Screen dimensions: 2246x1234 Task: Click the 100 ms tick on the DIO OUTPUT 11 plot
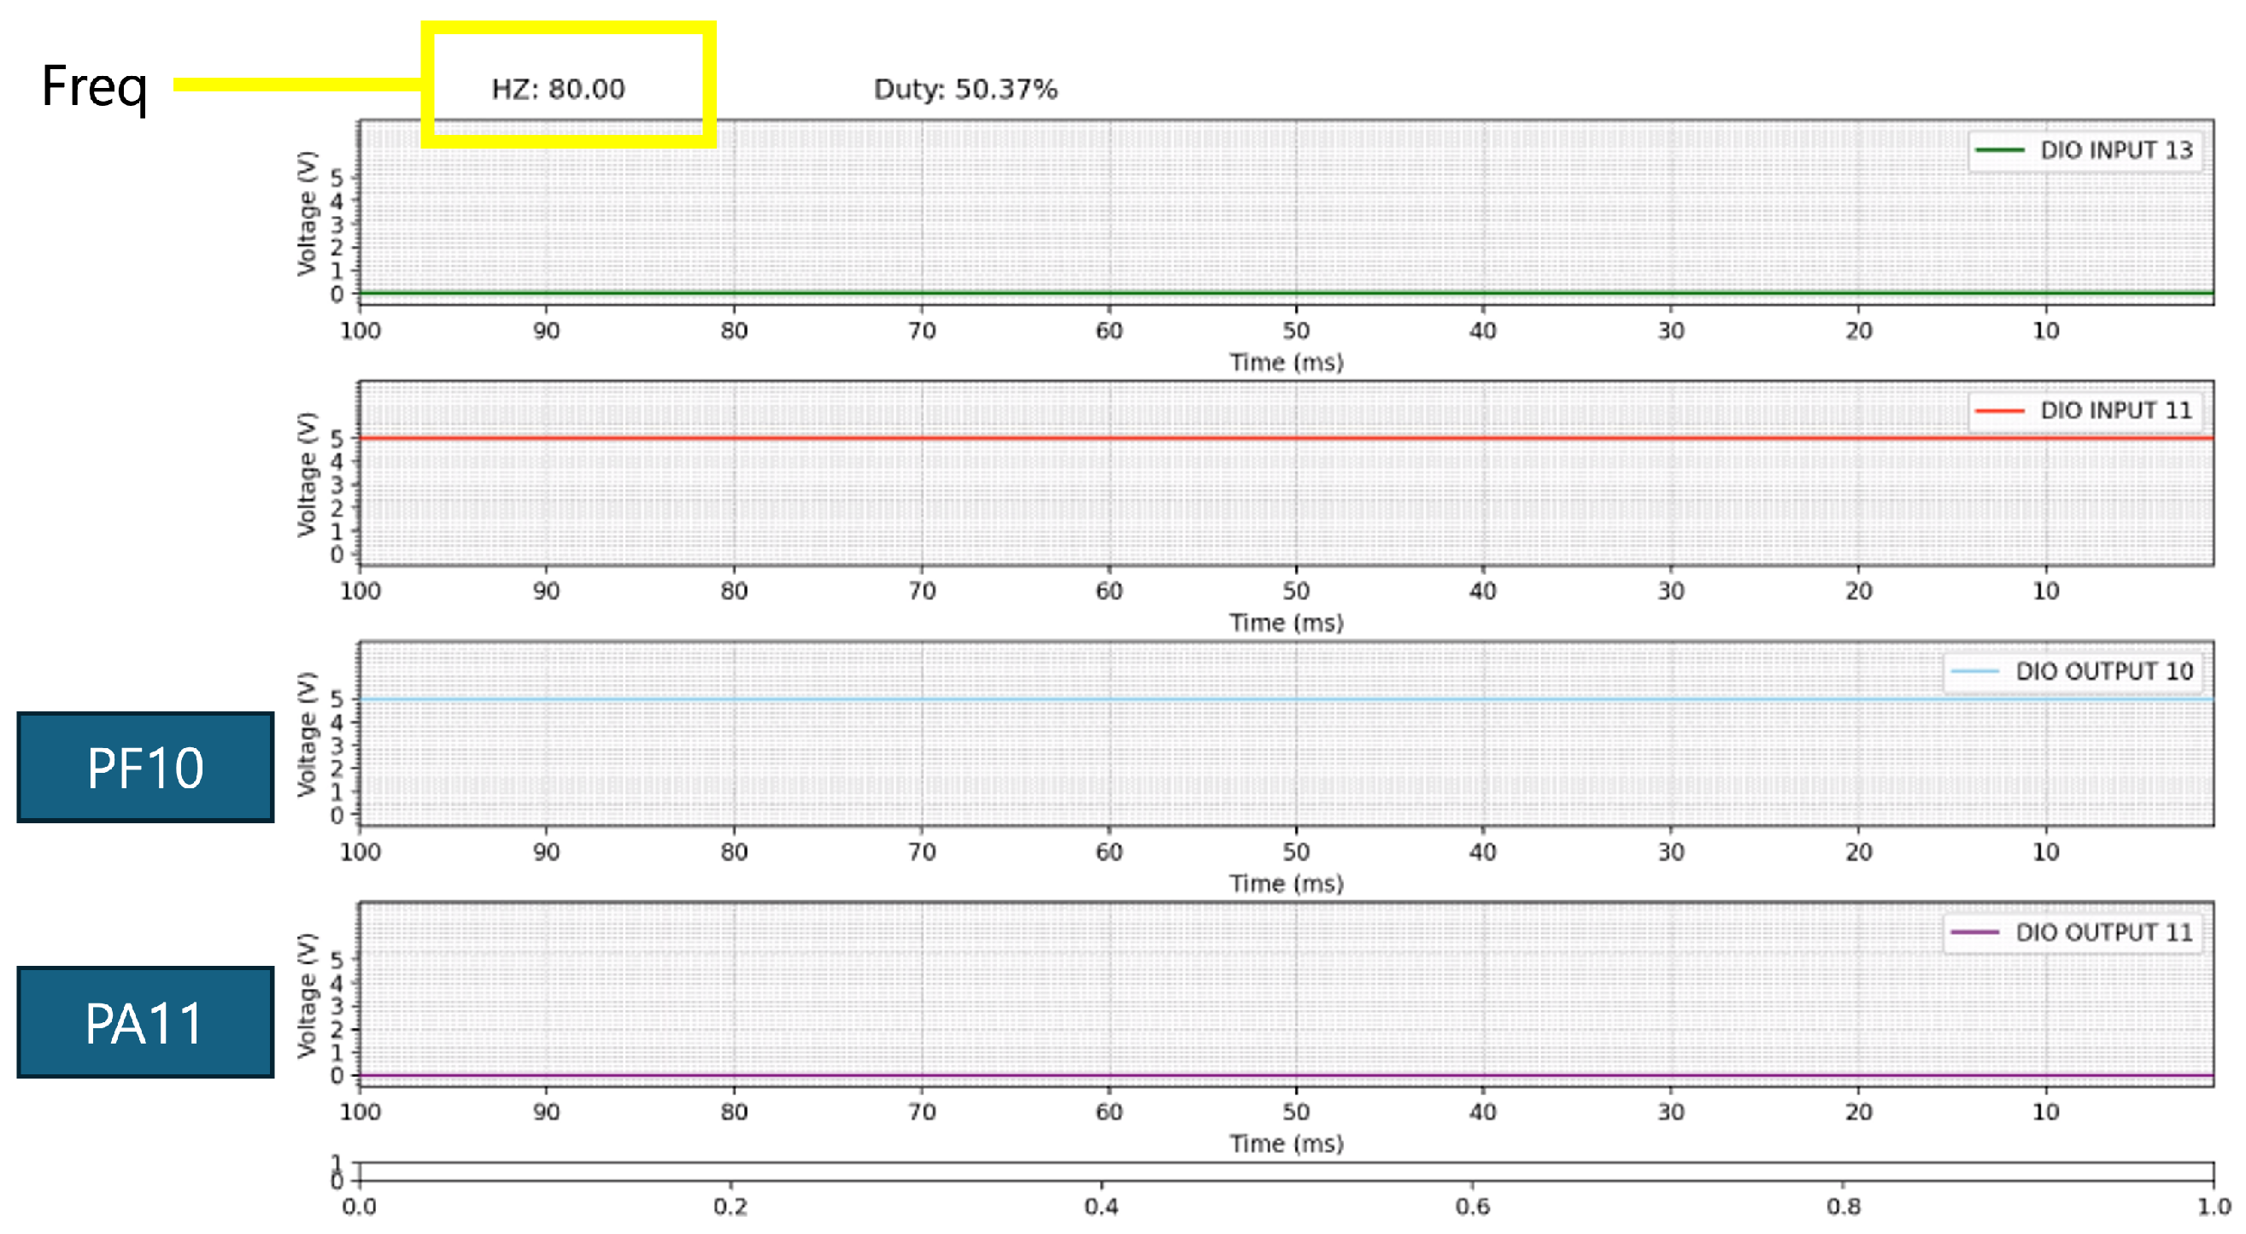360,1111
